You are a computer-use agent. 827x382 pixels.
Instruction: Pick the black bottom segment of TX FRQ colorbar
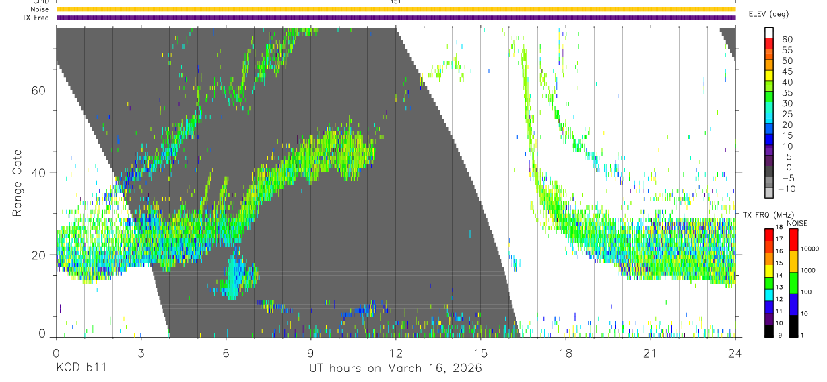click(769, 329)
